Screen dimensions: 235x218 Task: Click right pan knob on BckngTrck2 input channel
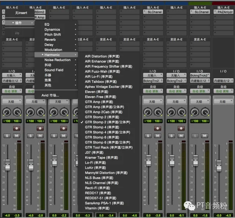(x=205, y=112)
